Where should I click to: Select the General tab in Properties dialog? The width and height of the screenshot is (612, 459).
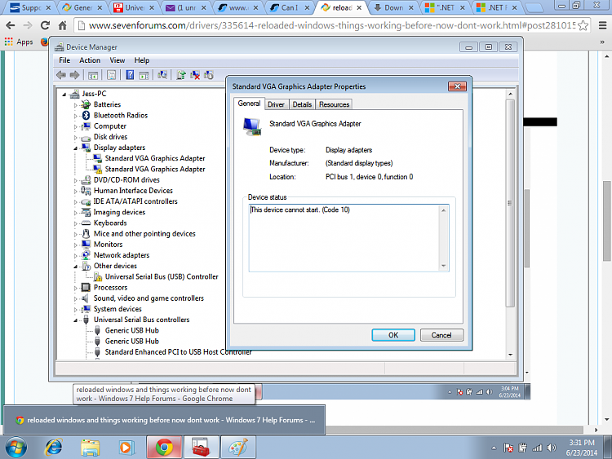click(x=249, y=104)
